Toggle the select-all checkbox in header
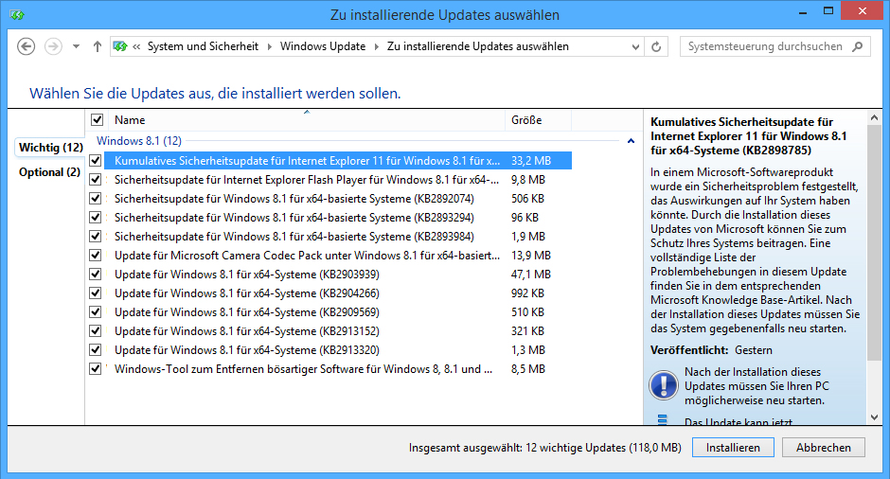890x479 pixels. pos(98,119)
